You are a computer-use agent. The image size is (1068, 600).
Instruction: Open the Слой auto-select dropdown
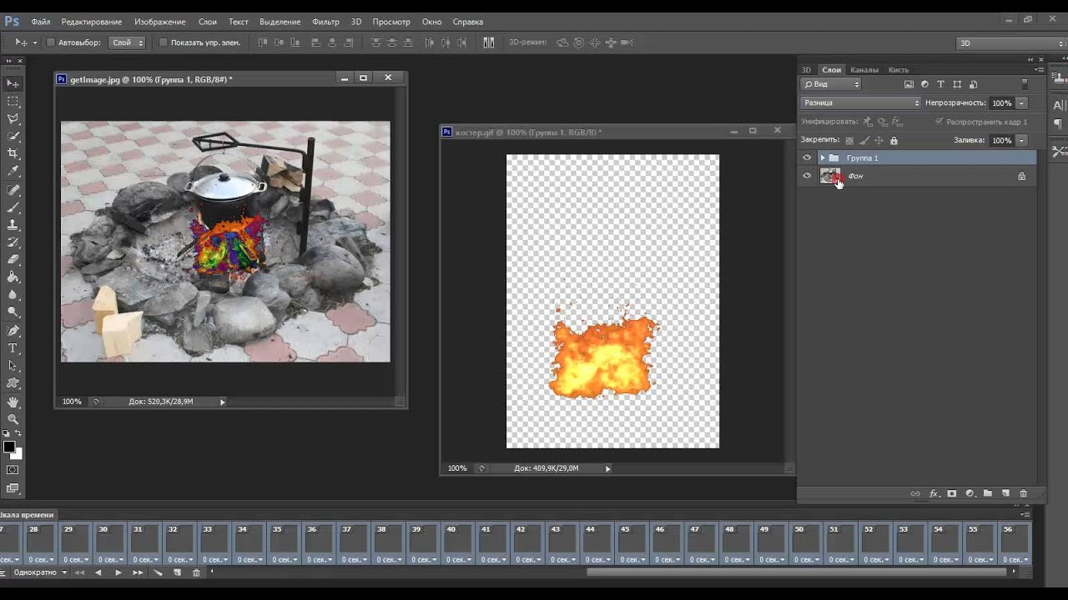(x=128, y=42)
